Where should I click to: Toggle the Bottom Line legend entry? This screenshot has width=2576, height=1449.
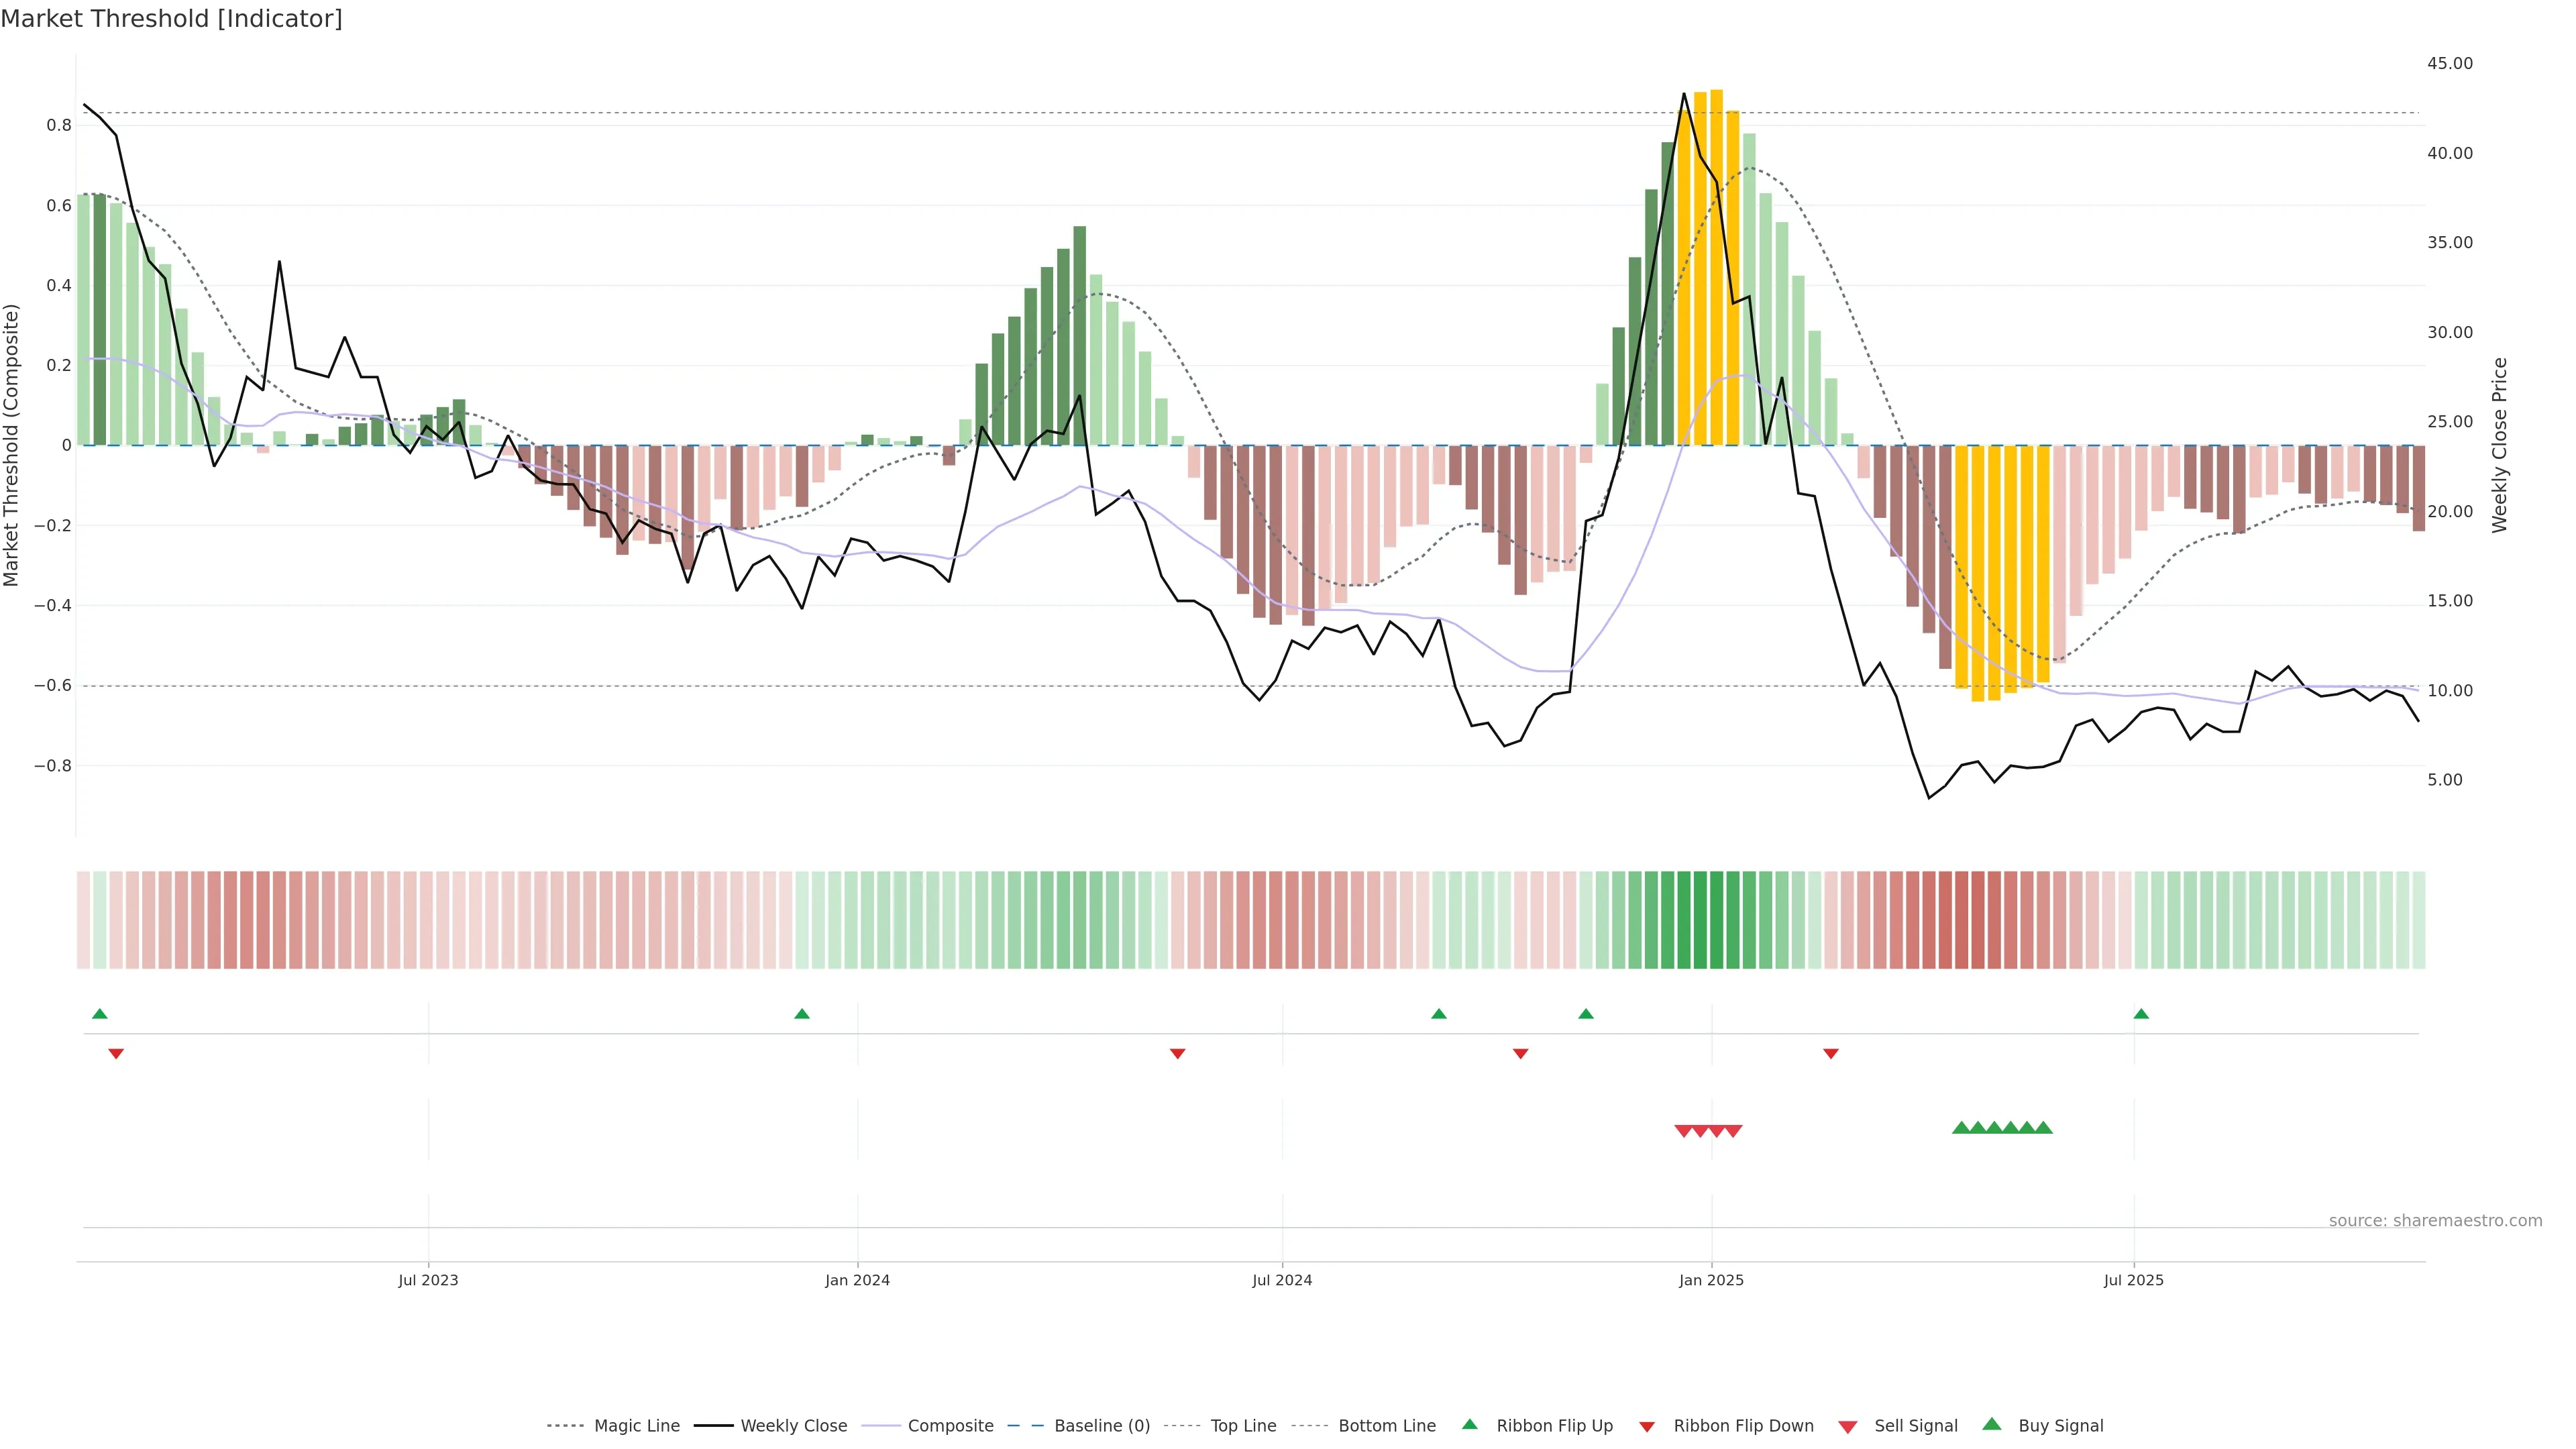click(x=1386, y=1426)
